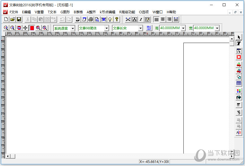The width and height of the screenshot is (245, 166).
Task: Click the 型 font type button
Action: [149, 28]
